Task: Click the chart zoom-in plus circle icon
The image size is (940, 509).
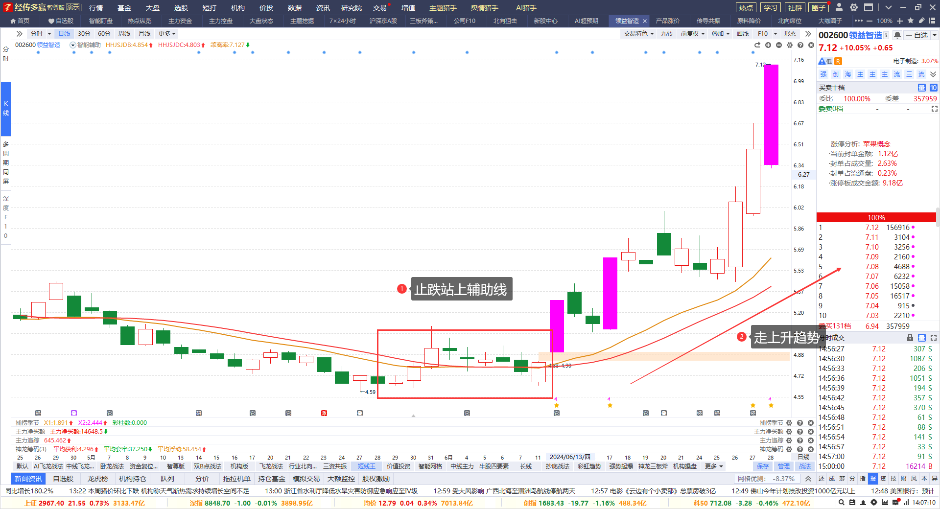Action: [x=768, y=45]
